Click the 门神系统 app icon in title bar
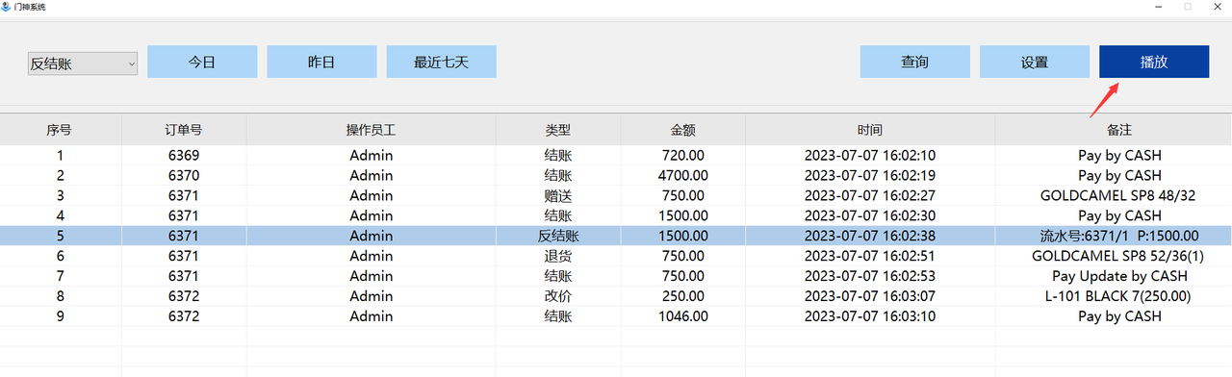Viewport: 1232px width, 377px height. (8, 7)
